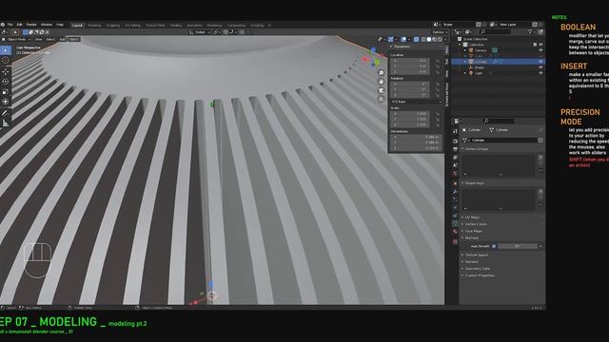Toggle camera view icon in viewport
The image size is (609, 342).
point(381,90)
